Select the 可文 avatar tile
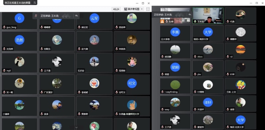This screenshot has height=130, width=265. (x=132, y=84)
